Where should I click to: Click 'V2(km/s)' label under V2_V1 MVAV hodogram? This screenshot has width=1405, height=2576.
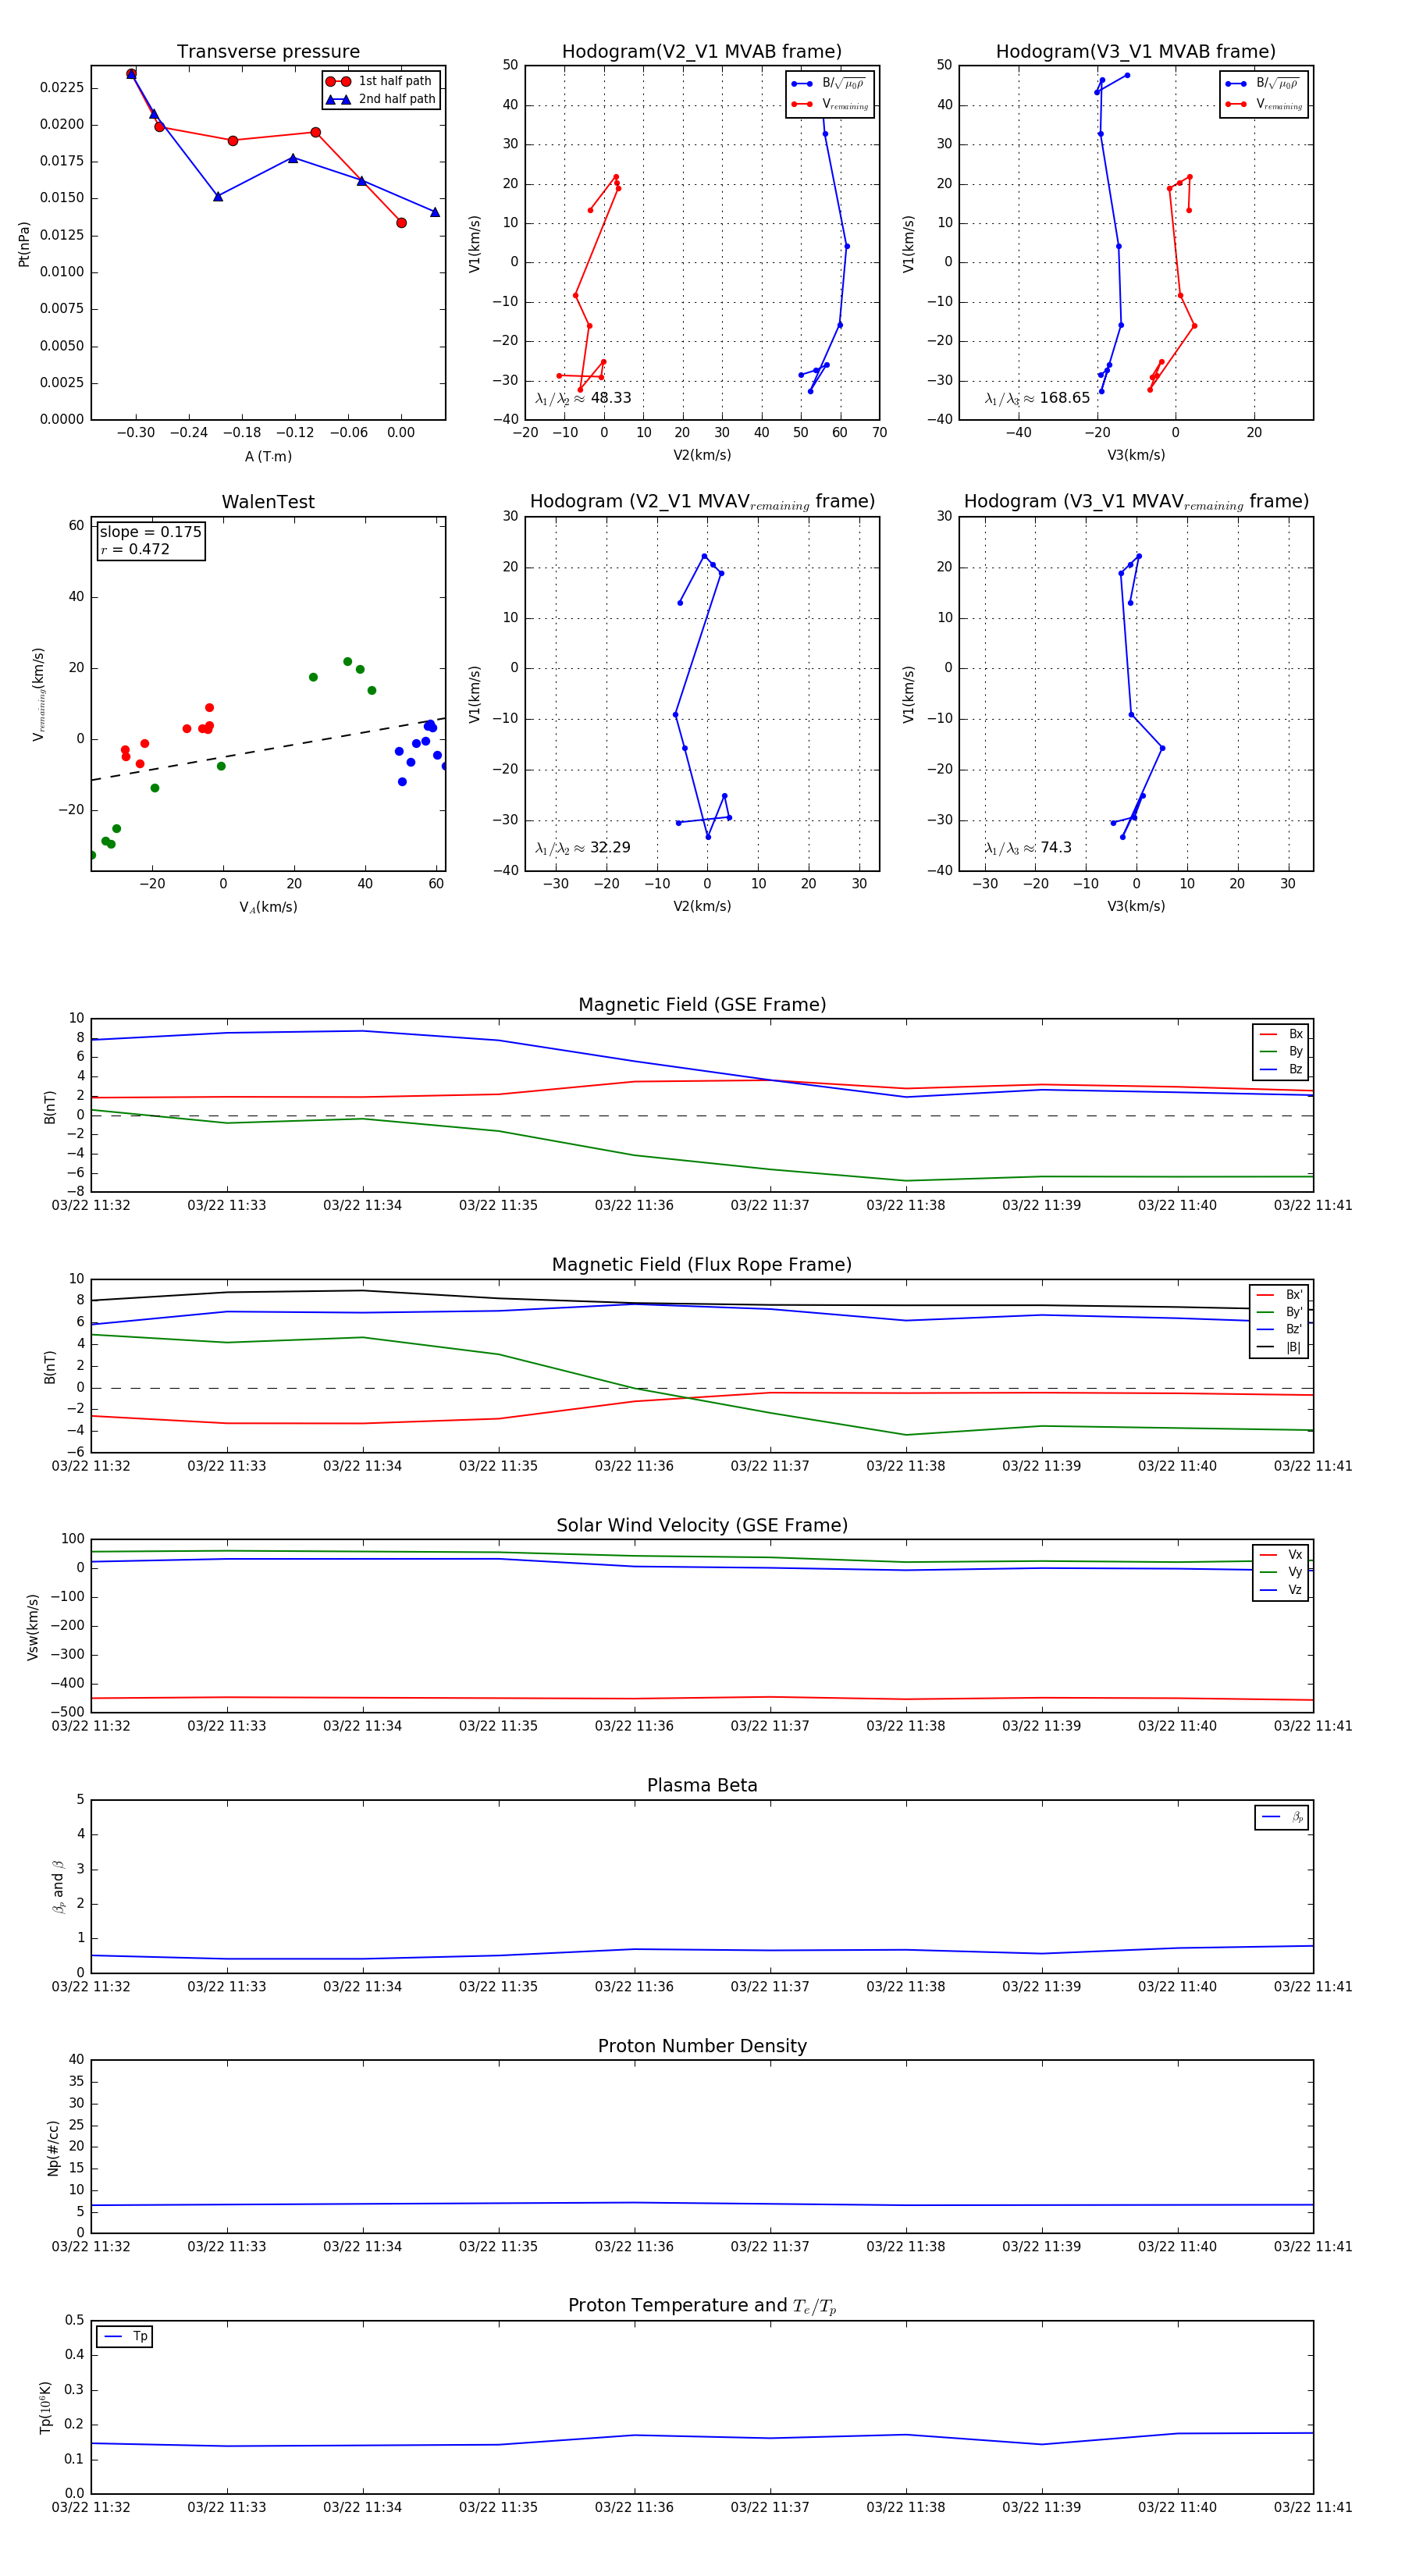(x=702, y=907)
